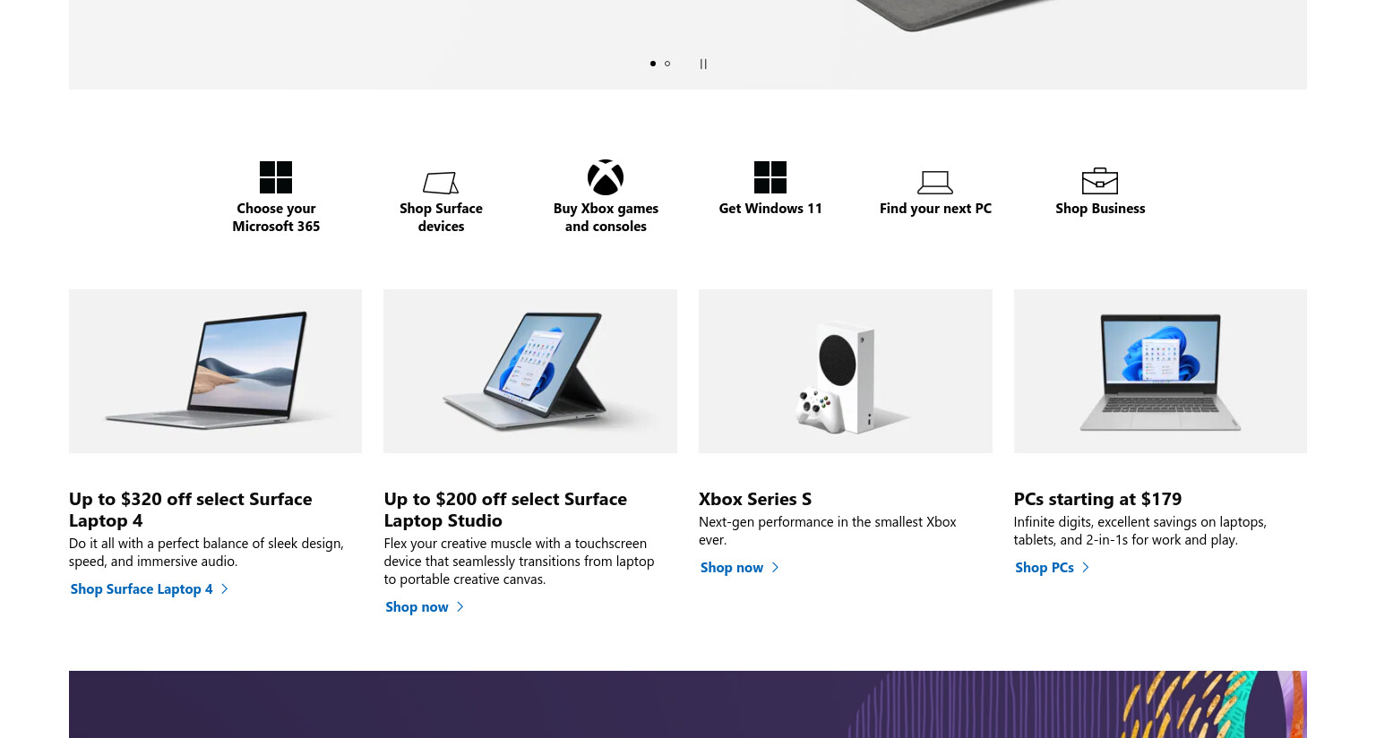Pause the carousel with the pause icon
The width and height of the screenshot is (1376, 738).
click(703, 64)
